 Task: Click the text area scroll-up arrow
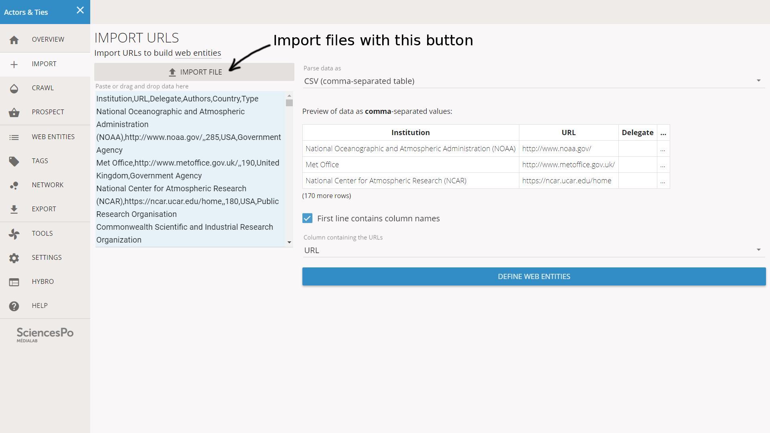289,96
